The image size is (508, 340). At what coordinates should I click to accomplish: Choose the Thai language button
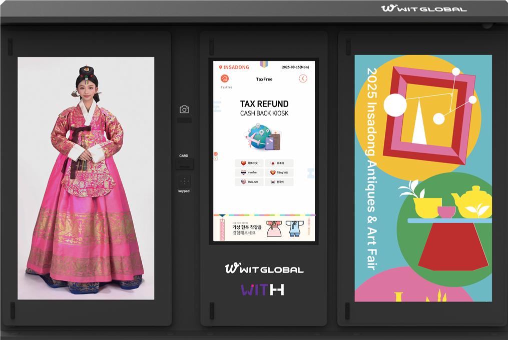[249, 172]
